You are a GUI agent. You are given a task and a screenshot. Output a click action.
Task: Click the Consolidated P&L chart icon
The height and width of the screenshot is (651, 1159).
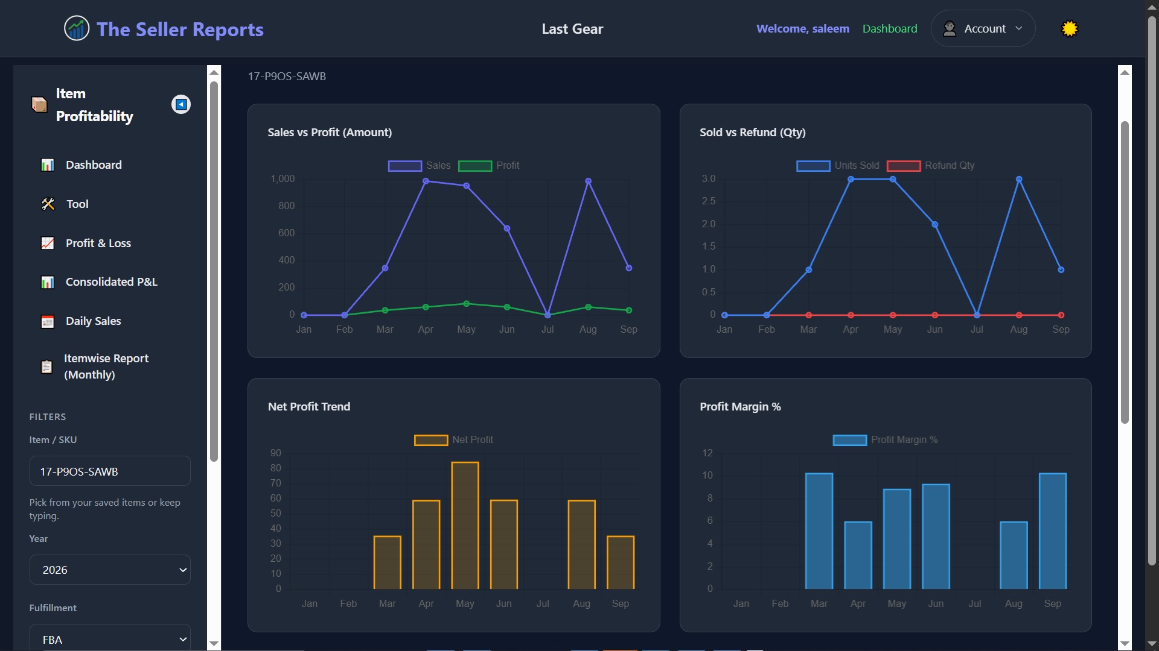[47, 282]
